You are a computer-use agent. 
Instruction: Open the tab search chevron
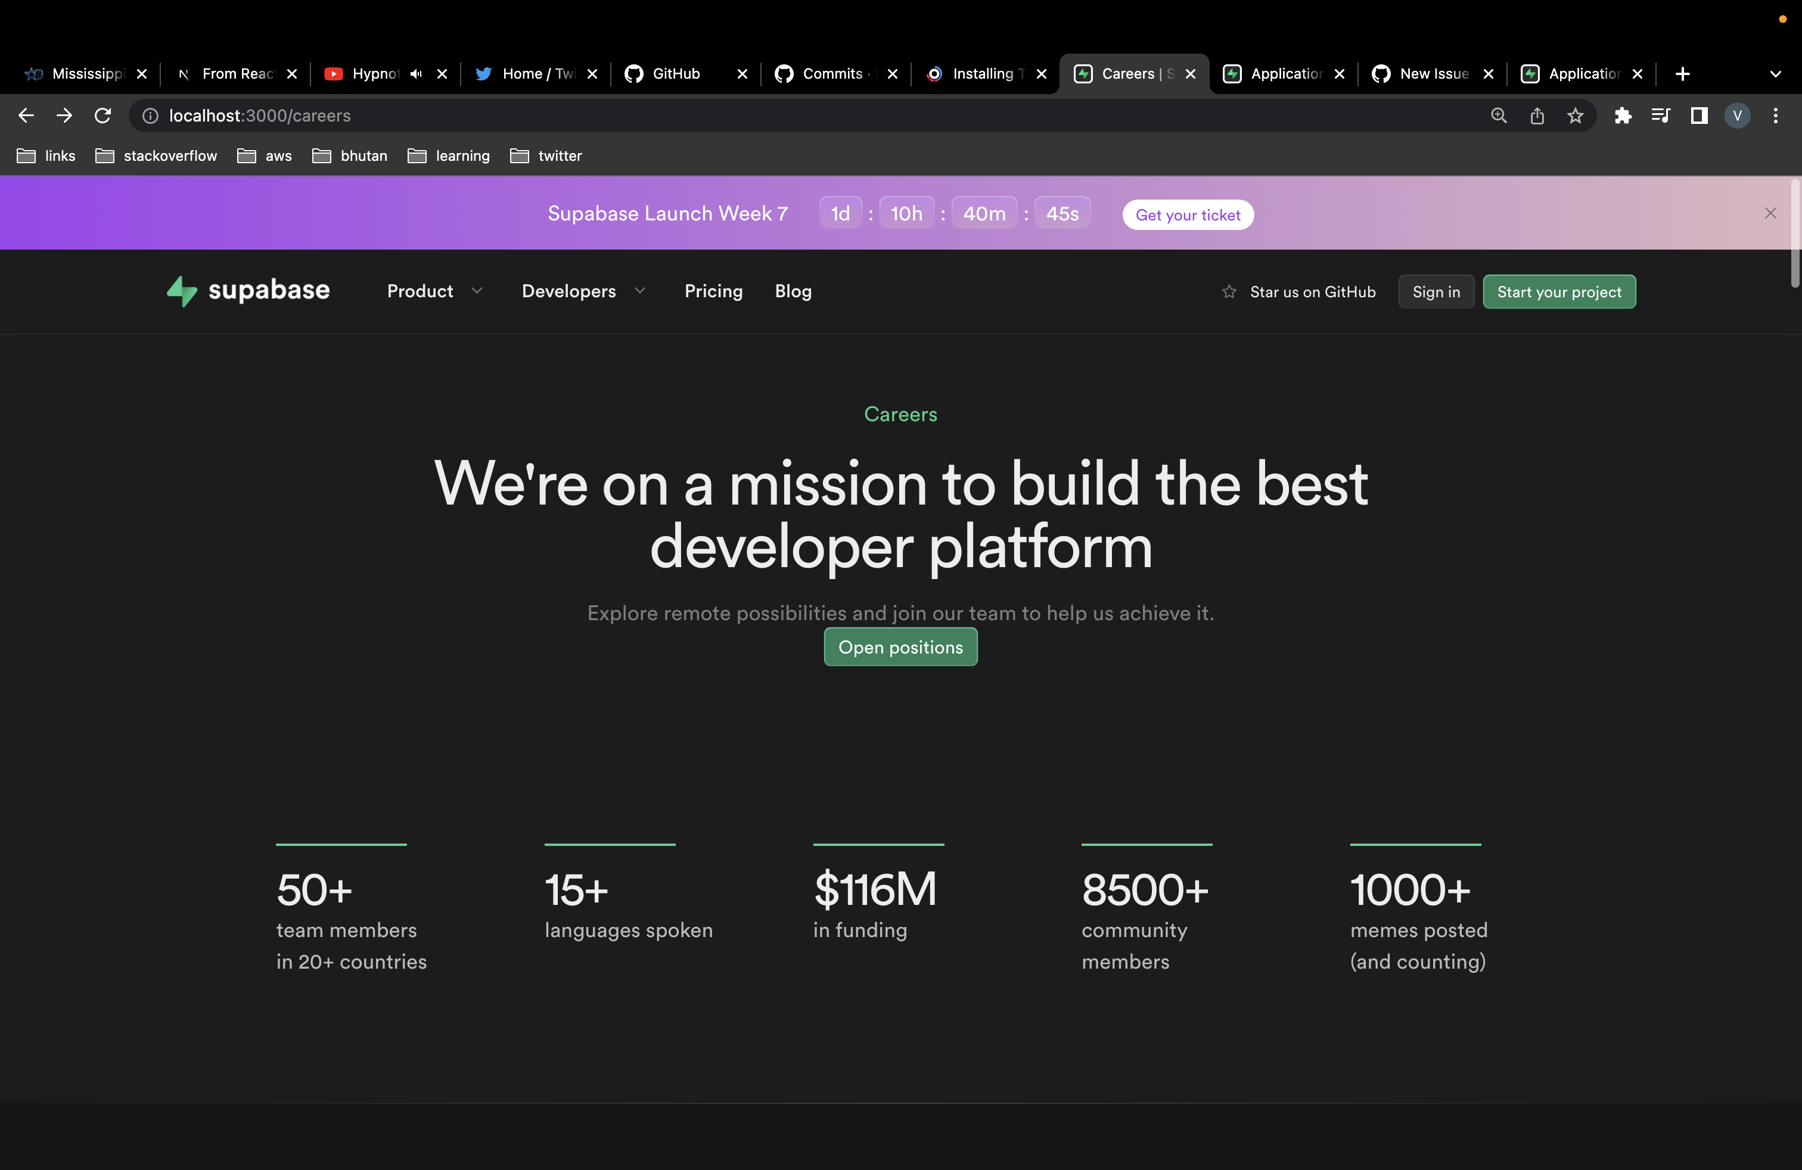click(1776, 73)
